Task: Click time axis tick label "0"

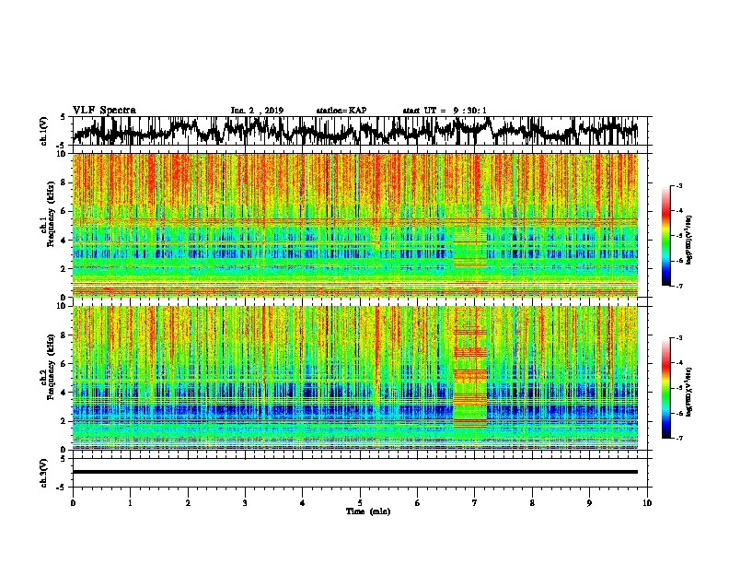Action: [x=73, y=503]
